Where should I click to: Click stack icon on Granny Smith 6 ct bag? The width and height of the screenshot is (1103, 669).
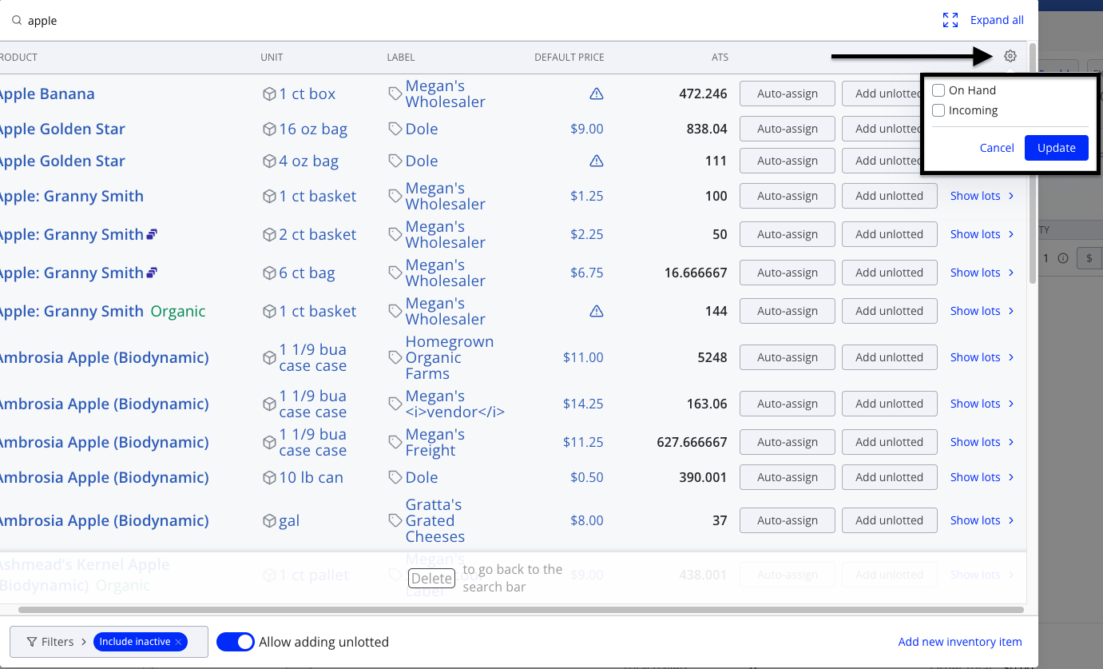[x=153, y=273]
